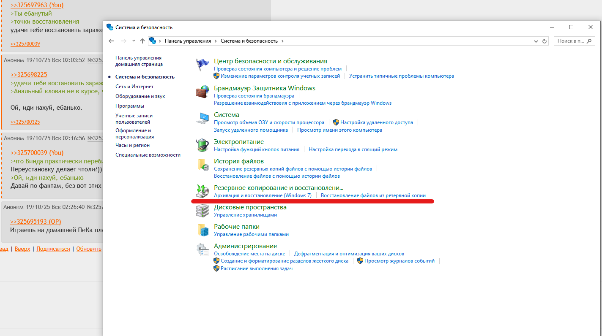Select the 'Панель управления' breadcrumb
Image resolution: width=602 pixels, height=336 pixels.
(x=188, y=41)
